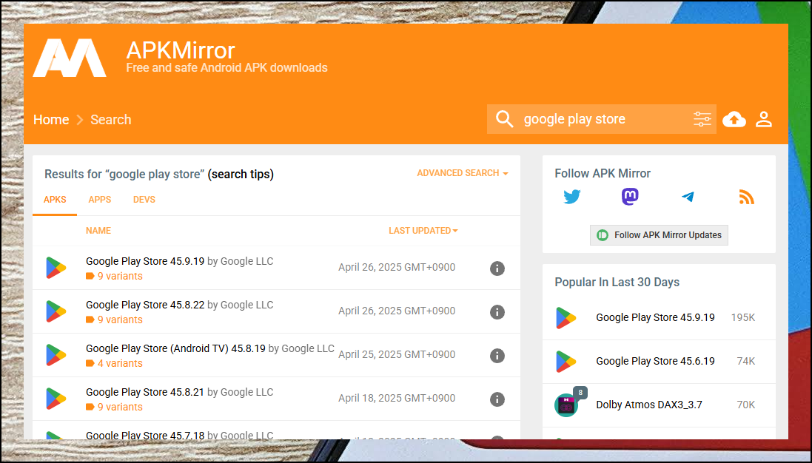
Task: Click the APKMirror site title text
Action: [180, 50]
